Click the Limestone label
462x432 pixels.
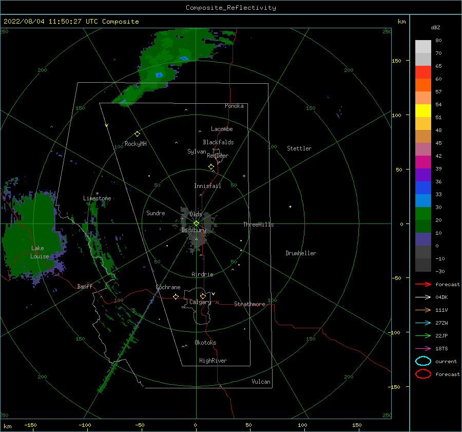(97, 198)
